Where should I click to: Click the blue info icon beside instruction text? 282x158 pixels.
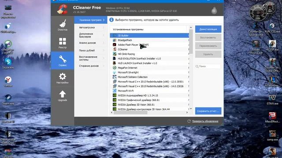click(x=111, y=20)
